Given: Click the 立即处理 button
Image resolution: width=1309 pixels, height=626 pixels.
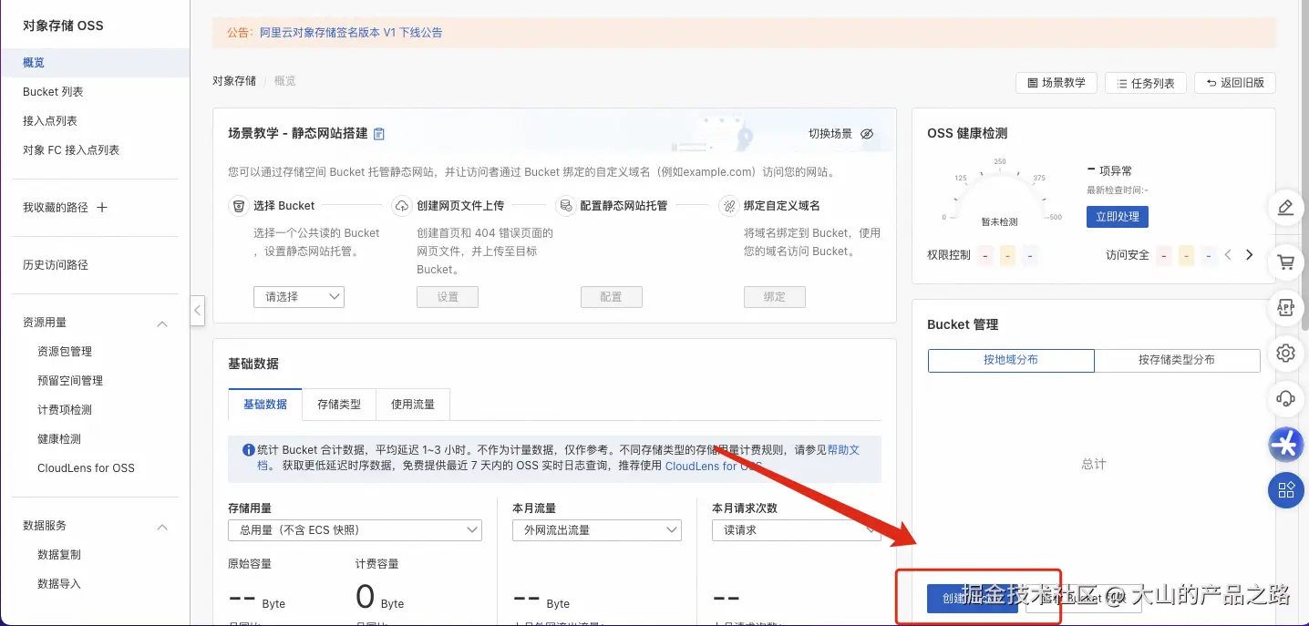Looking at the screenshot, I should (x=1118, y=217).
